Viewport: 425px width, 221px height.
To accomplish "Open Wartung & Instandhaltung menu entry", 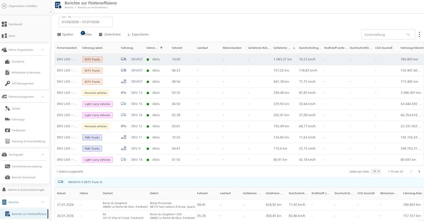I will (x=28, y=141).
